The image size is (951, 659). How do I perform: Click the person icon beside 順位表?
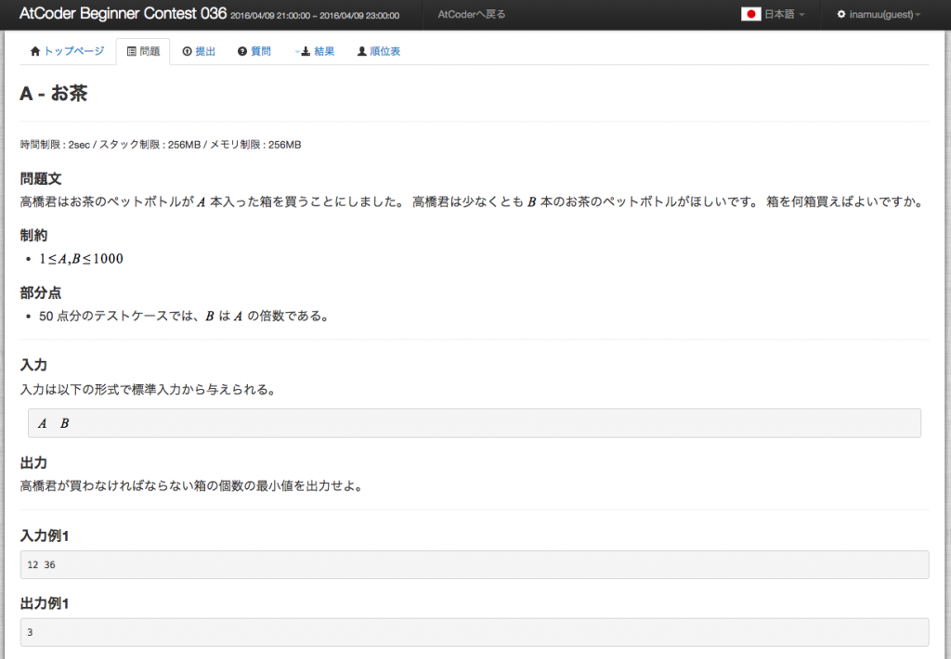(x=361, y=52)
